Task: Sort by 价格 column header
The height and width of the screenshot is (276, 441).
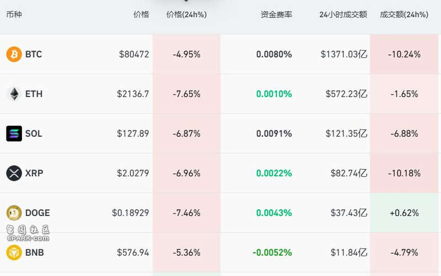Action: (141, 14)
